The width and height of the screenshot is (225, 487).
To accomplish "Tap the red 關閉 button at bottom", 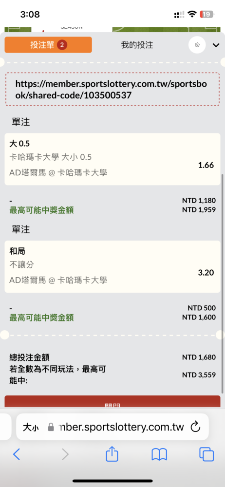I will pyautogui.click(x=112, y=403).
